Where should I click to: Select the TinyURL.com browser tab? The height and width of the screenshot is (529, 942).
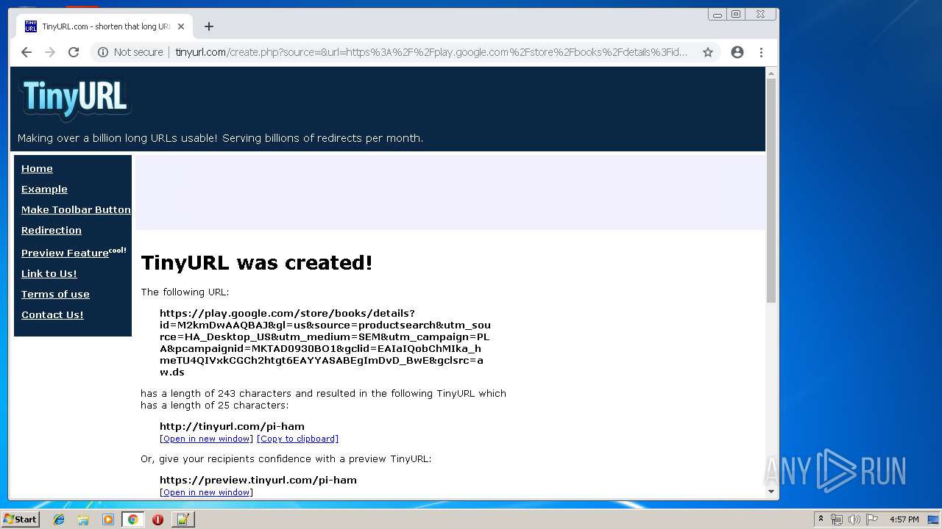pyautogui.click(x=105, y=26)
